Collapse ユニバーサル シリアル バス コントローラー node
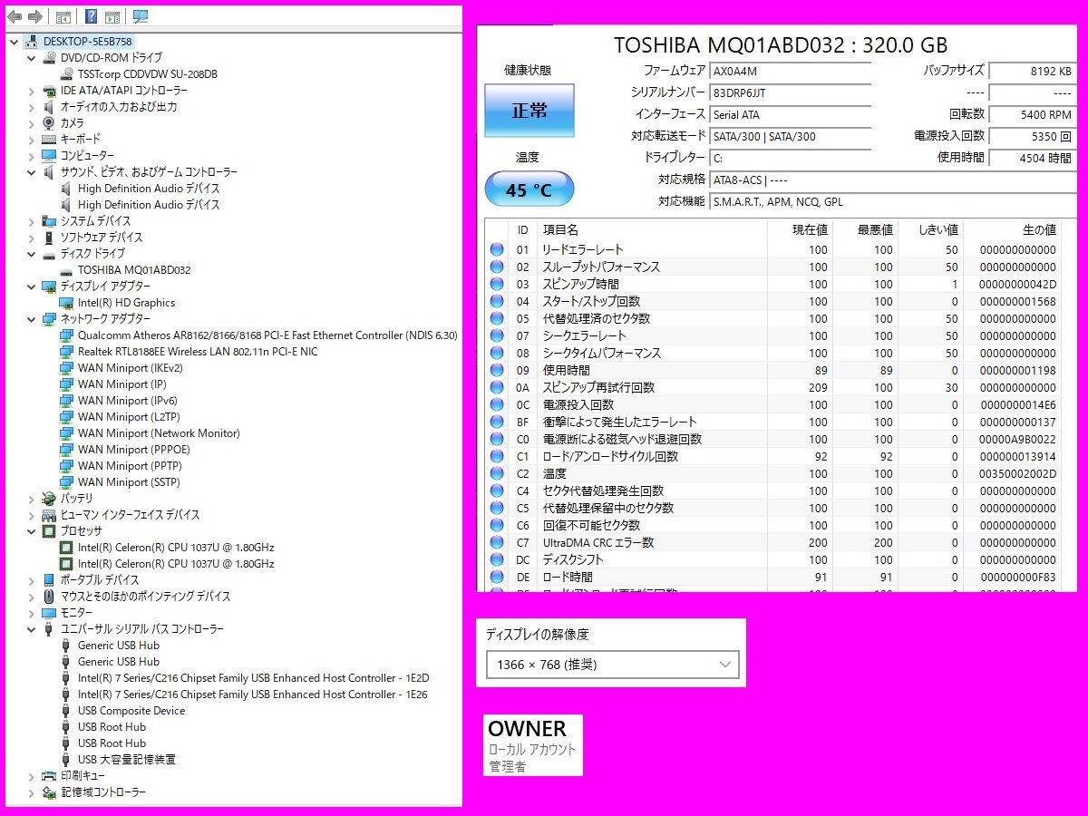Image resolution: width=1088 pixels, height=816 pixels. click(x=32, y=628)
